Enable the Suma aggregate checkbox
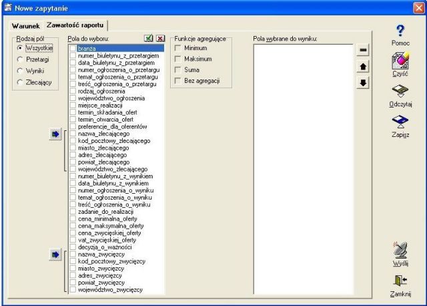This screenshot has height=306, width=427. (x=177, y=69)
